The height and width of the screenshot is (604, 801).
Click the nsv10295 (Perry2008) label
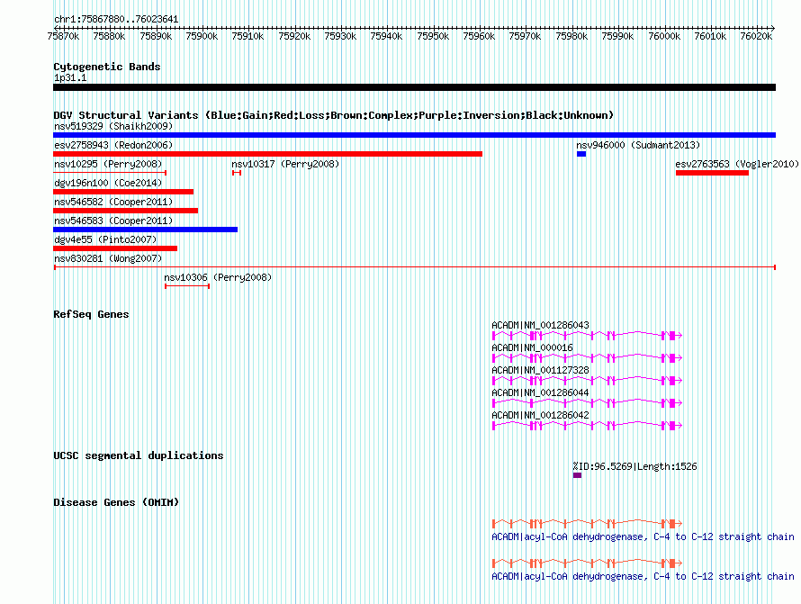pyautogui.click(x=108, y=164)
